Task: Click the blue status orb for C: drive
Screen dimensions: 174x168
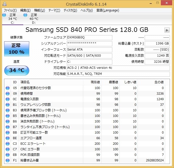Action: [4, 15]
